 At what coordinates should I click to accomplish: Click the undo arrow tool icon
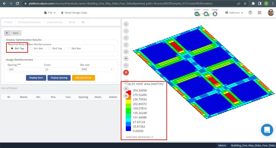[126, 59]
